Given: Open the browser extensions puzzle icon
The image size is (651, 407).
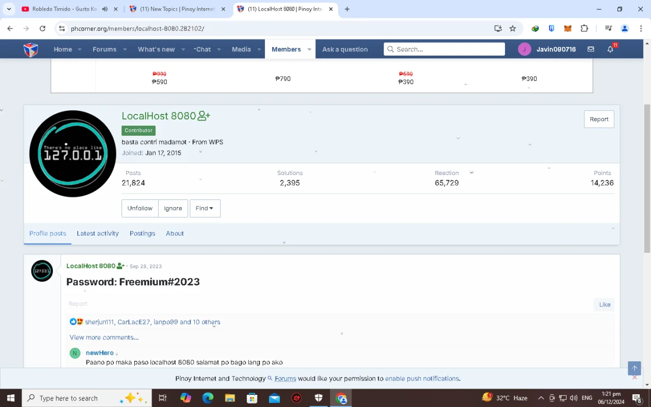Looking at the screenshot, I should pyautogui.click(x=584, y=28).
